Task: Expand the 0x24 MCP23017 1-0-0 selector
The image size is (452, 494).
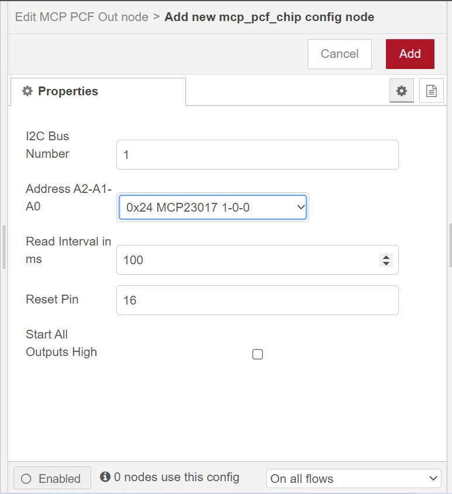Action: [213, 207]
